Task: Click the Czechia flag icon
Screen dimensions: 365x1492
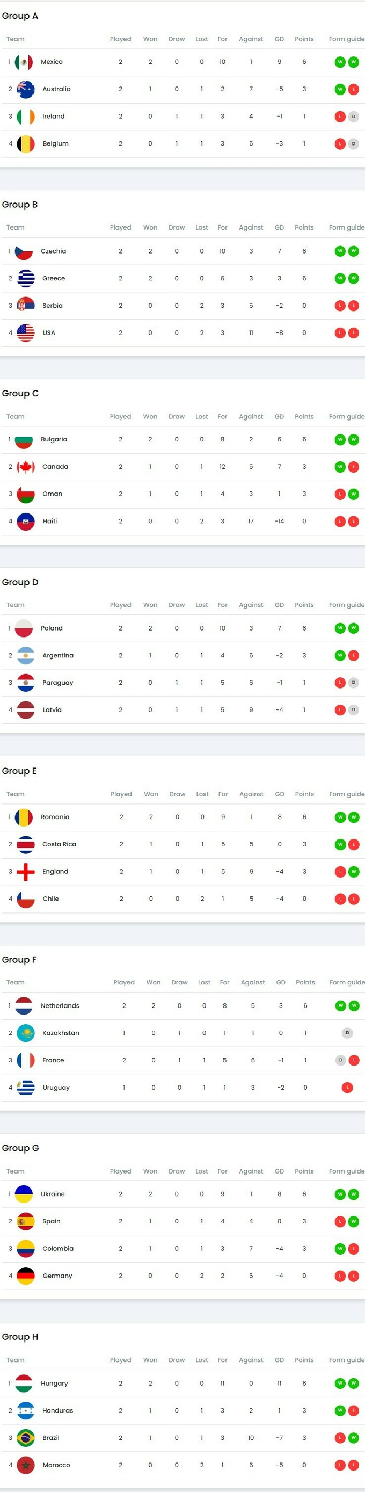Action: click(24, 251)
